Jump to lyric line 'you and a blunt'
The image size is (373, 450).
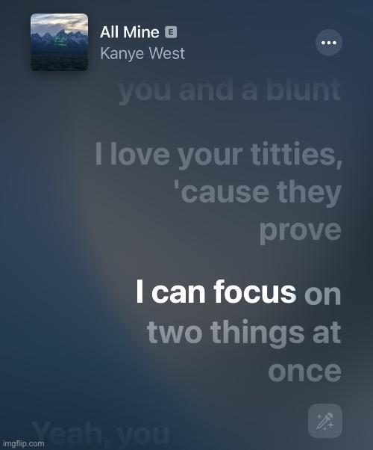click(230, 90)
